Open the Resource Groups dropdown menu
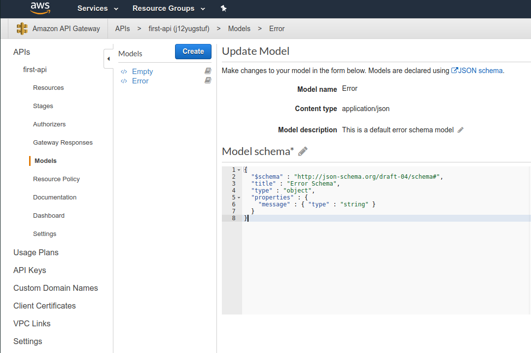Screen dimensions: 531x353 (169, 8)
